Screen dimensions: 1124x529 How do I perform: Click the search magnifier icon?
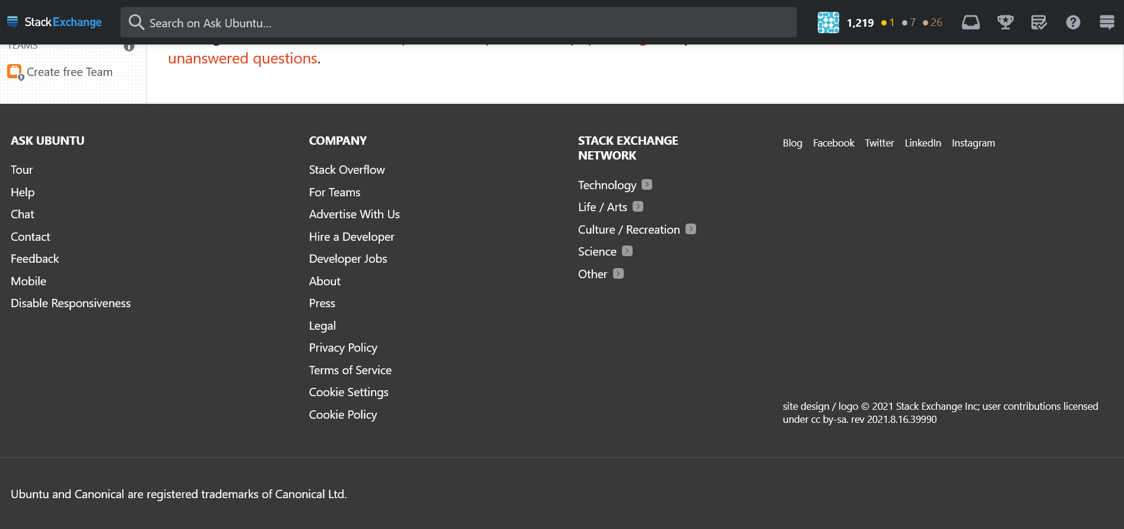[x=136, y=23]
